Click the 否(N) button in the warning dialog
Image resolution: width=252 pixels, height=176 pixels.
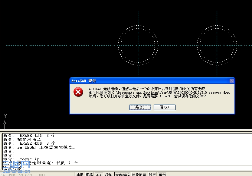(165, 107)
